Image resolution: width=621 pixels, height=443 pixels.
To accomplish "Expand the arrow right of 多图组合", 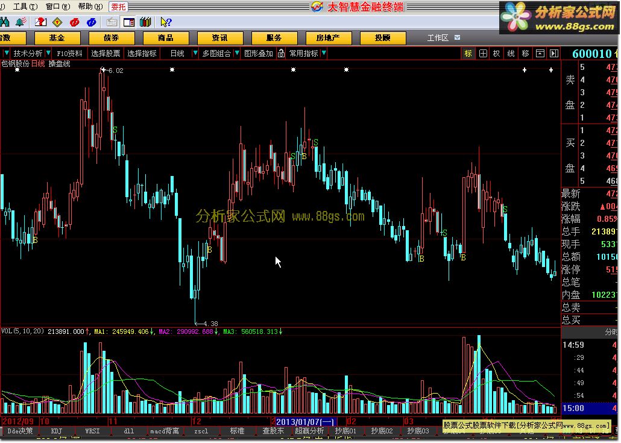I will 237,52.
